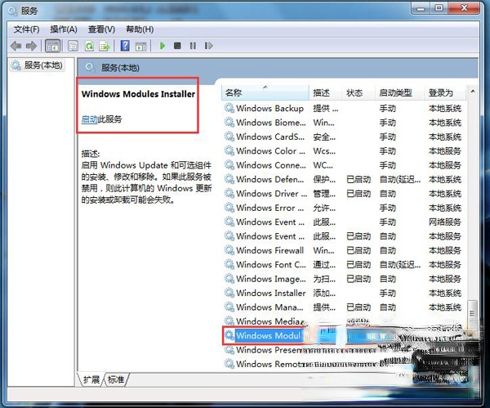Select the Windows Image... service row
The width and height of the screenshot is (490, 408).
[344, 279]
